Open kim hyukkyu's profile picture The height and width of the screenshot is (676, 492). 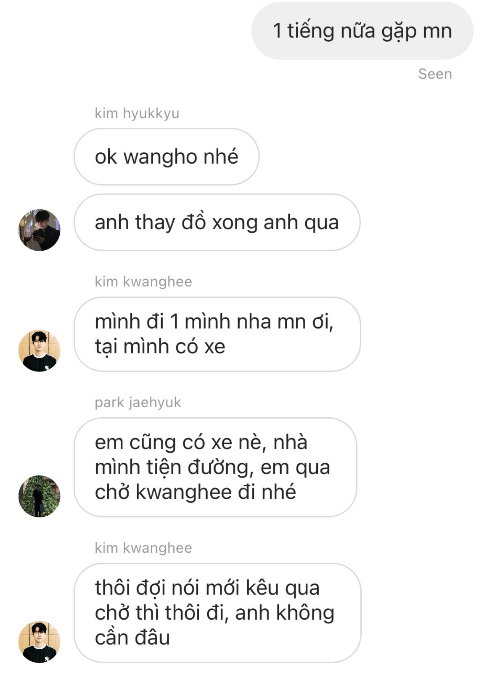click(40, 230)
